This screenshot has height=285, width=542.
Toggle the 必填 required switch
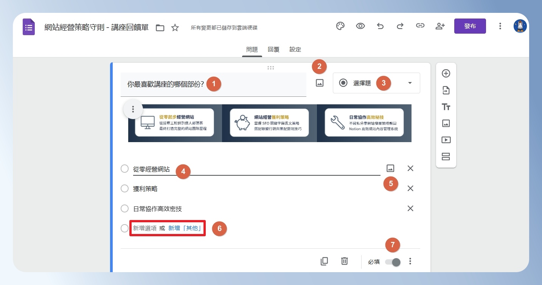pyautogui.click(x=393, y=262)
